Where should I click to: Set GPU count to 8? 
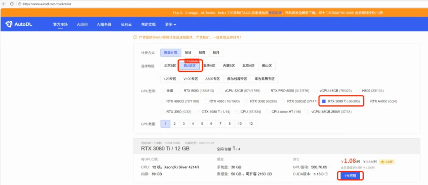click(x=230, y=124)
